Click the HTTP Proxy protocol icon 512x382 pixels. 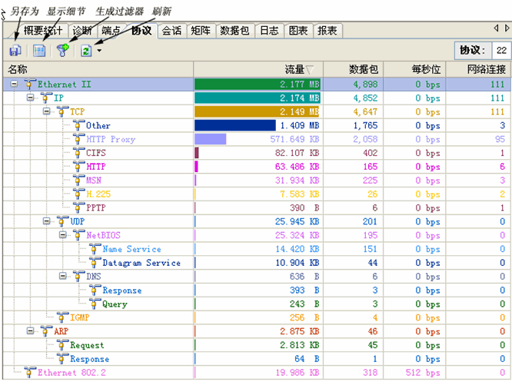78,139
